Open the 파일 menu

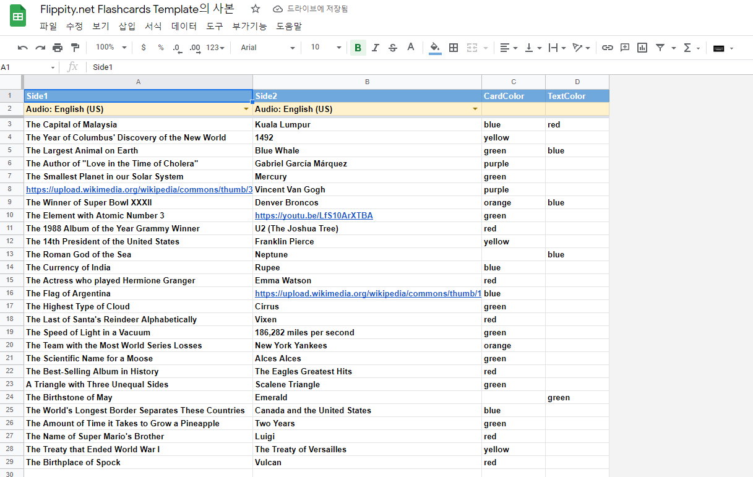[48, 26]
